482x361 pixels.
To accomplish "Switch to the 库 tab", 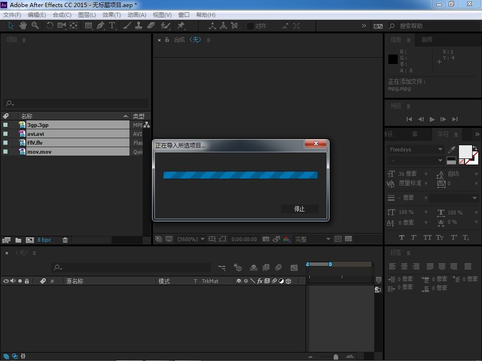I will coord(415,134).
